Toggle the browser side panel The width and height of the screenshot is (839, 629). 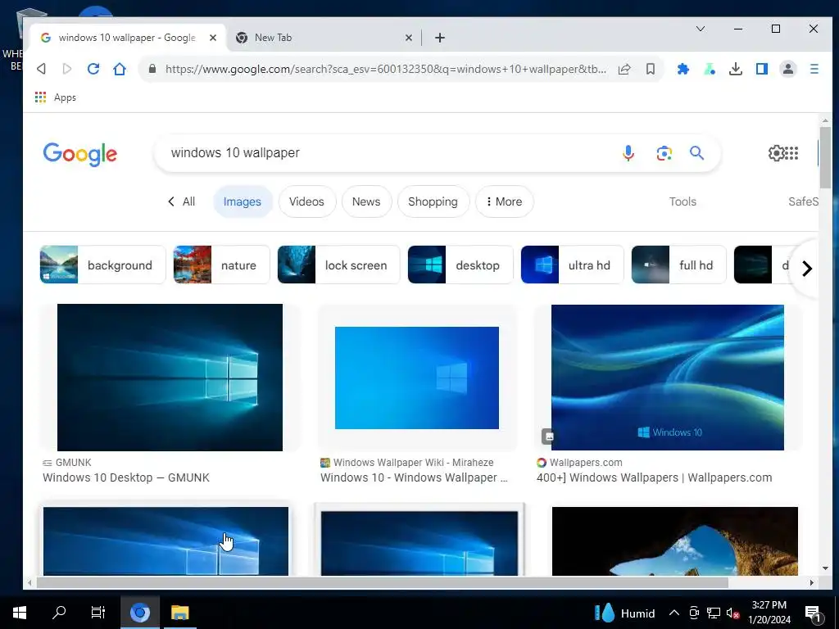point(762,69)
